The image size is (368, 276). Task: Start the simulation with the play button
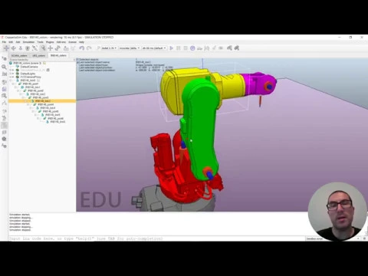171,48
